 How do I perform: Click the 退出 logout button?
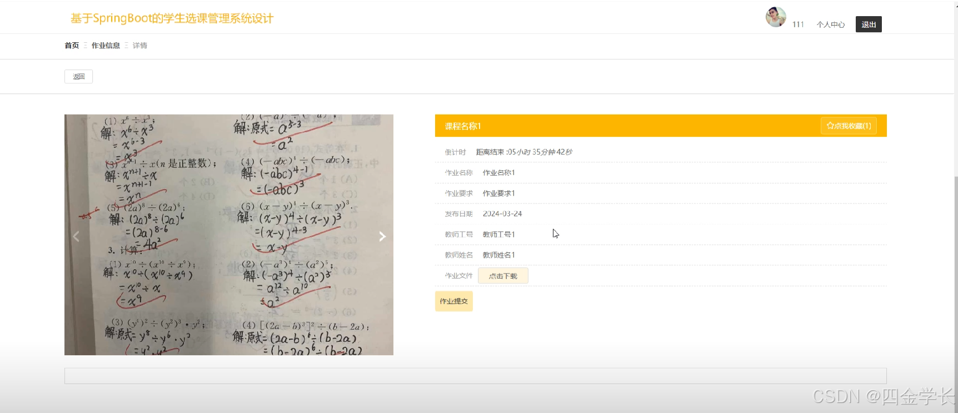[x=869, y=24]
